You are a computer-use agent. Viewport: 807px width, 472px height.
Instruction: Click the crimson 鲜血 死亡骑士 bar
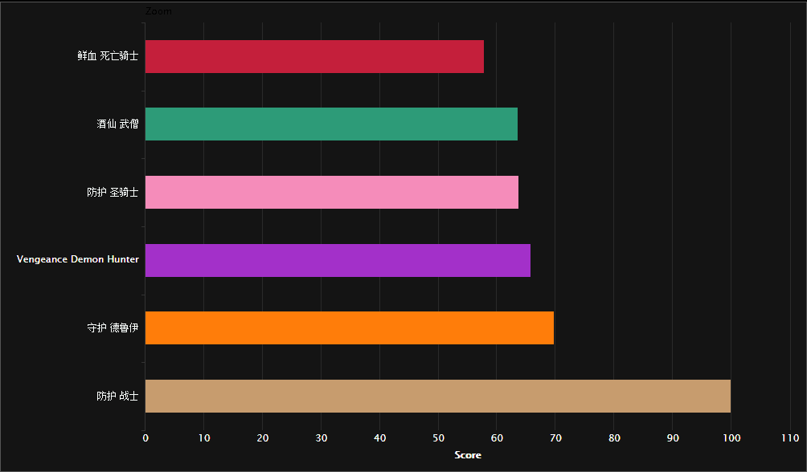click(x=314, y=56)
